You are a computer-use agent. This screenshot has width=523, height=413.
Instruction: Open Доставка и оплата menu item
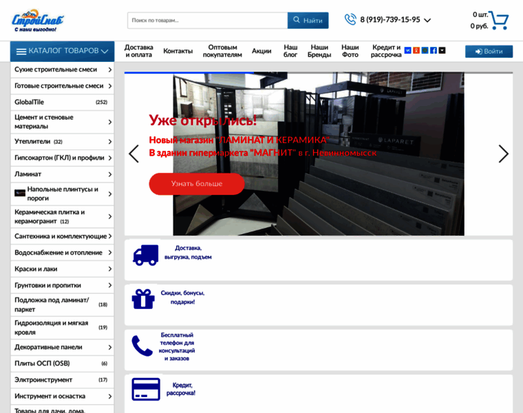pos(139,51)
